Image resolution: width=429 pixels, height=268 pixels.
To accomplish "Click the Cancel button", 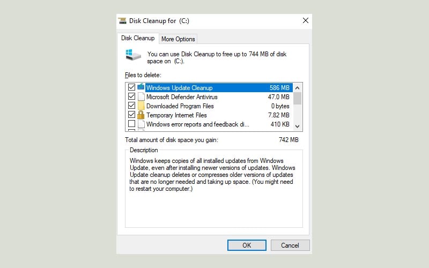I will click(x=290, y=245).
